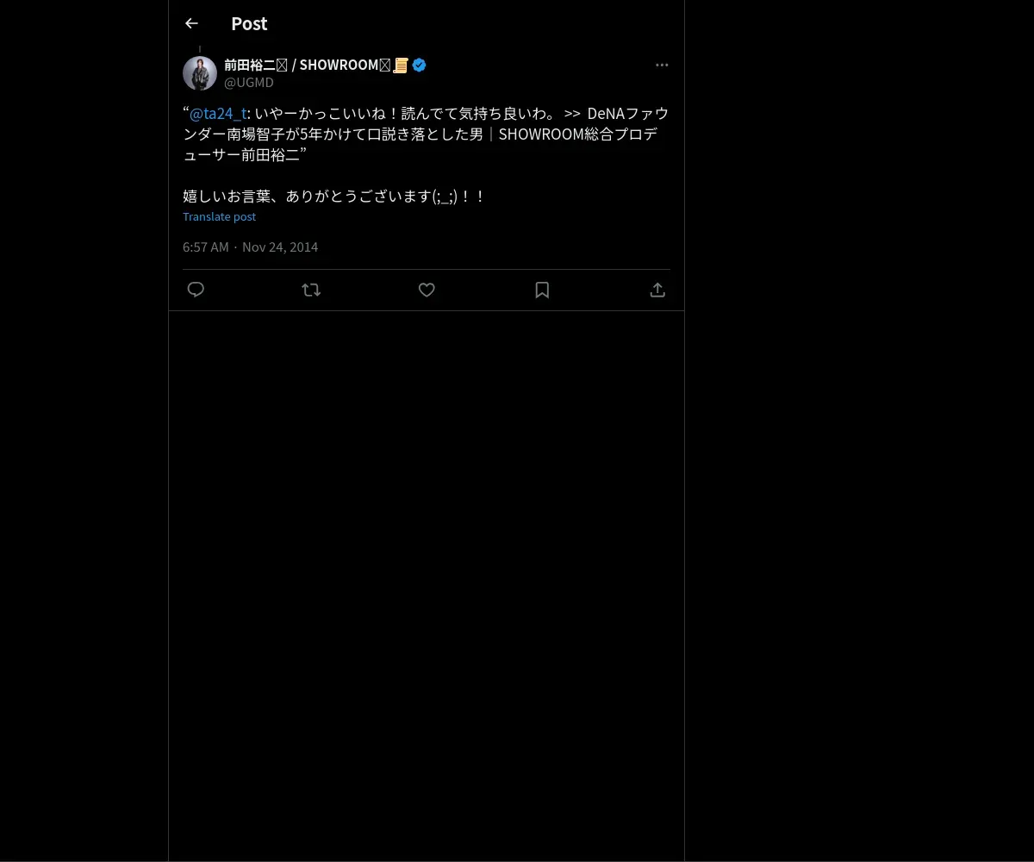The height and width of the screenshot is (862, 1034).
Task: Bookmark this post
Action: click(542, 290)
